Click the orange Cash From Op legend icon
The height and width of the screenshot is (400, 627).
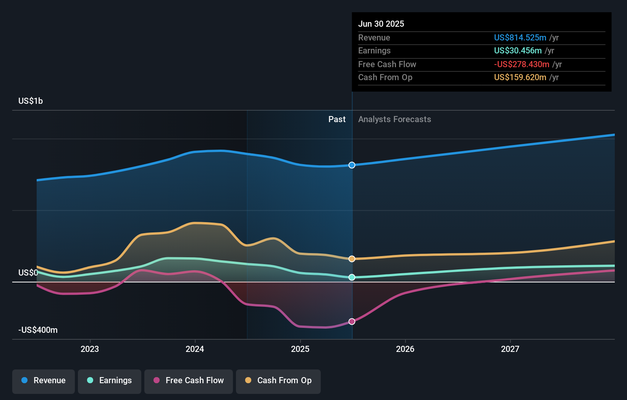point(249,381)
